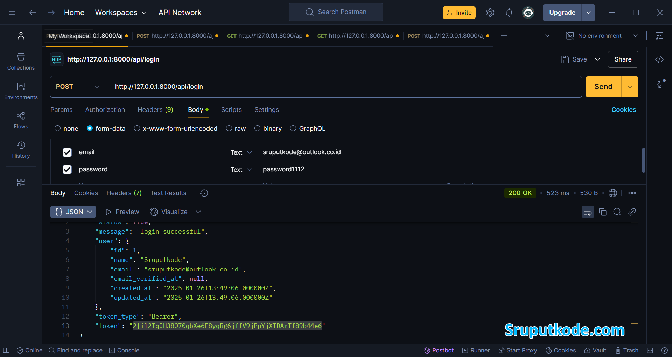The image size is (672, 357).
Task: Open the No environment selector
Action: tap(602, 36)
